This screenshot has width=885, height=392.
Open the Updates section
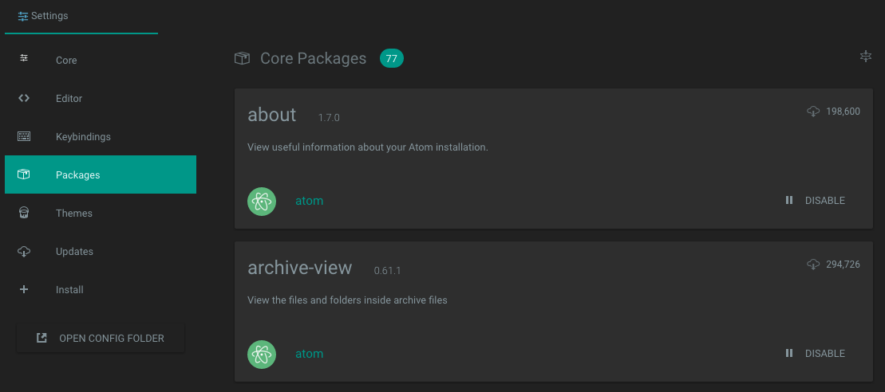(x=101, y=251)
